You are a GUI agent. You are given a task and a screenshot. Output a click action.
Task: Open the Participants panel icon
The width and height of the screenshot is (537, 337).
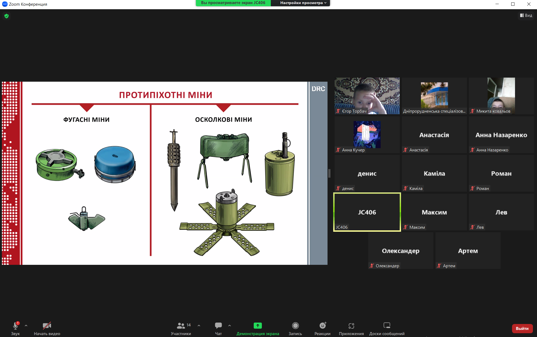[x=181, y=325]
